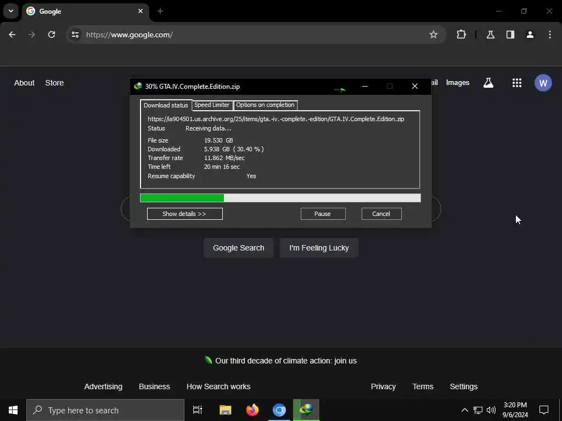View site information icon in address bar

[75, 35]
